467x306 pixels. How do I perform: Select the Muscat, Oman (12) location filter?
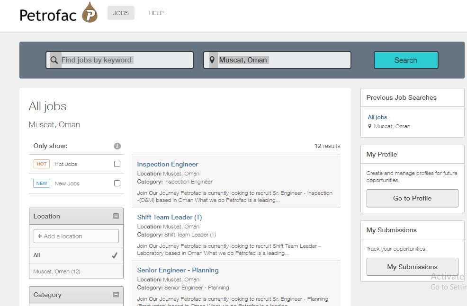tap(76, 271)
